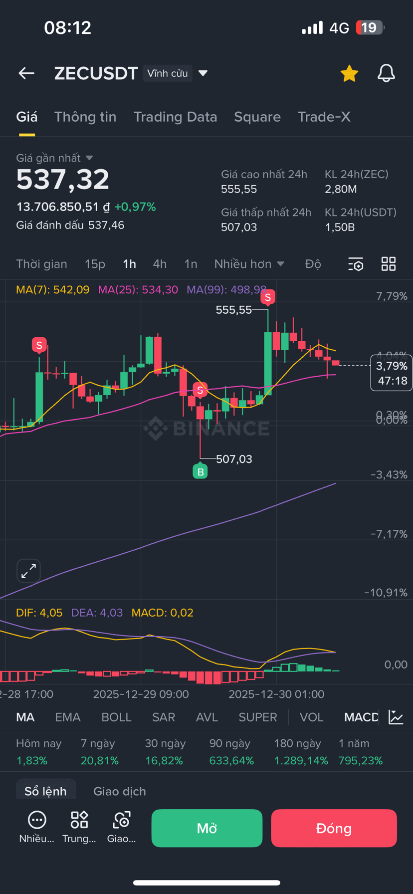The height and width of the screenshot is (894, 413).
Task: Tap the KL 24h(USDT) volume 1,50B
Action: [340, 227]
